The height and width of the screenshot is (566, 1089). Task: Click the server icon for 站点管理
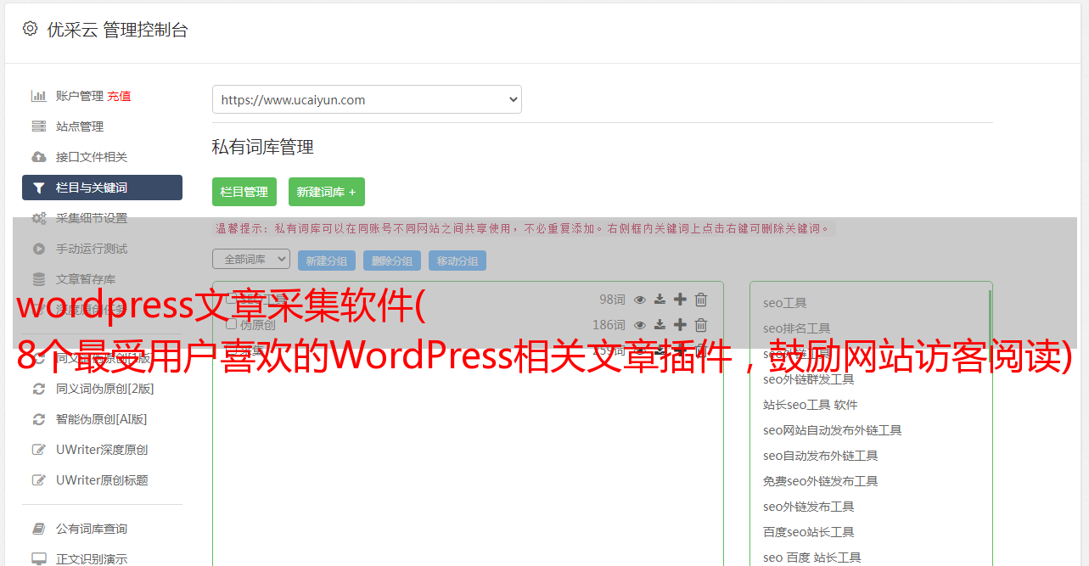(39, 126)
